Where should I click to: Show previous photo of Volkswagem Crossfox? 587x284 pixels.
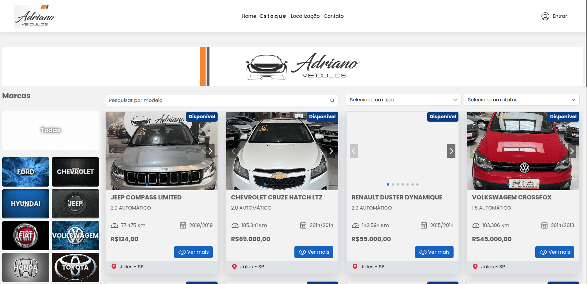pos(474,151)
